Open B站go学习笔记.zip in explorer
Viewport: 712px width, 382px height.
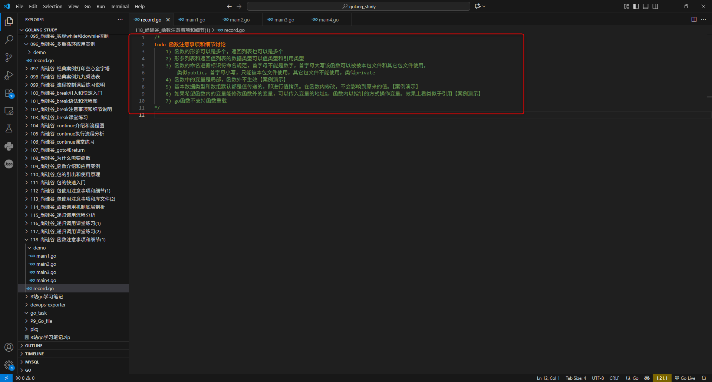(x=73, y=337)
